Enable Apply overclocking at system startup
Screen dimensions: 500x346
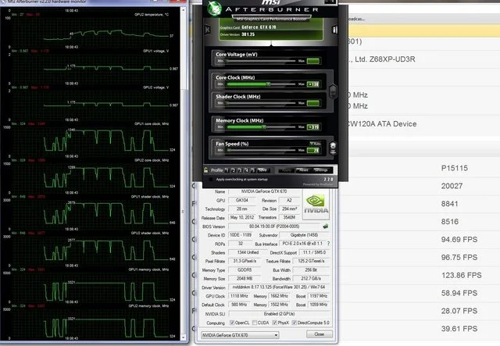coord(211,180)
